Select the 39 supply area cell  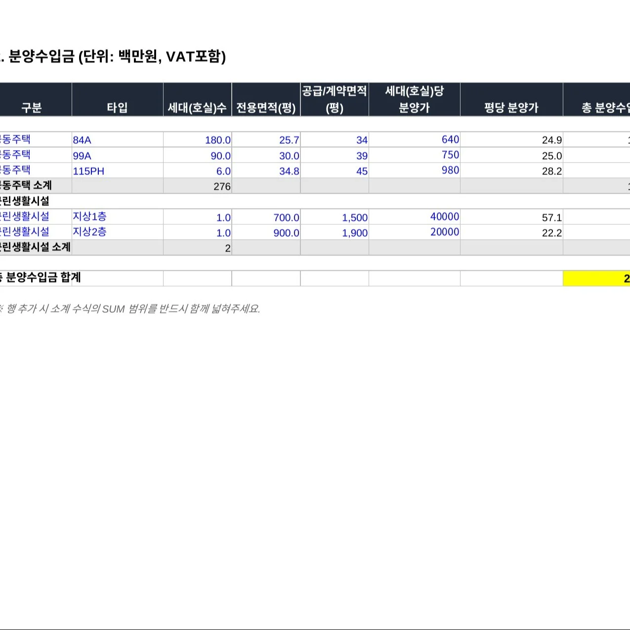[x=335, y=156]
